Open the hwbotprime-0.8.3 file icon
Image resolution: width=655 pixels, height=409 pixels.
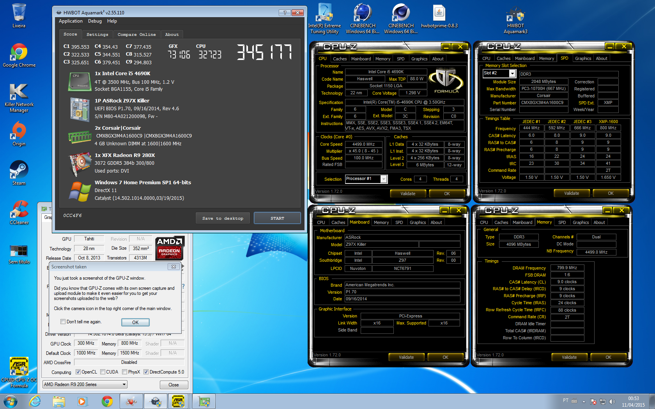tap(439, 16)
